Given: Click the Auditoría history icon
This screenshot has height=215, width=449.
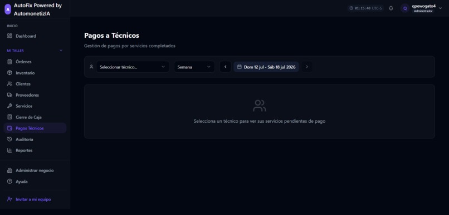Looking at the screenshot, I should [9, 139].
